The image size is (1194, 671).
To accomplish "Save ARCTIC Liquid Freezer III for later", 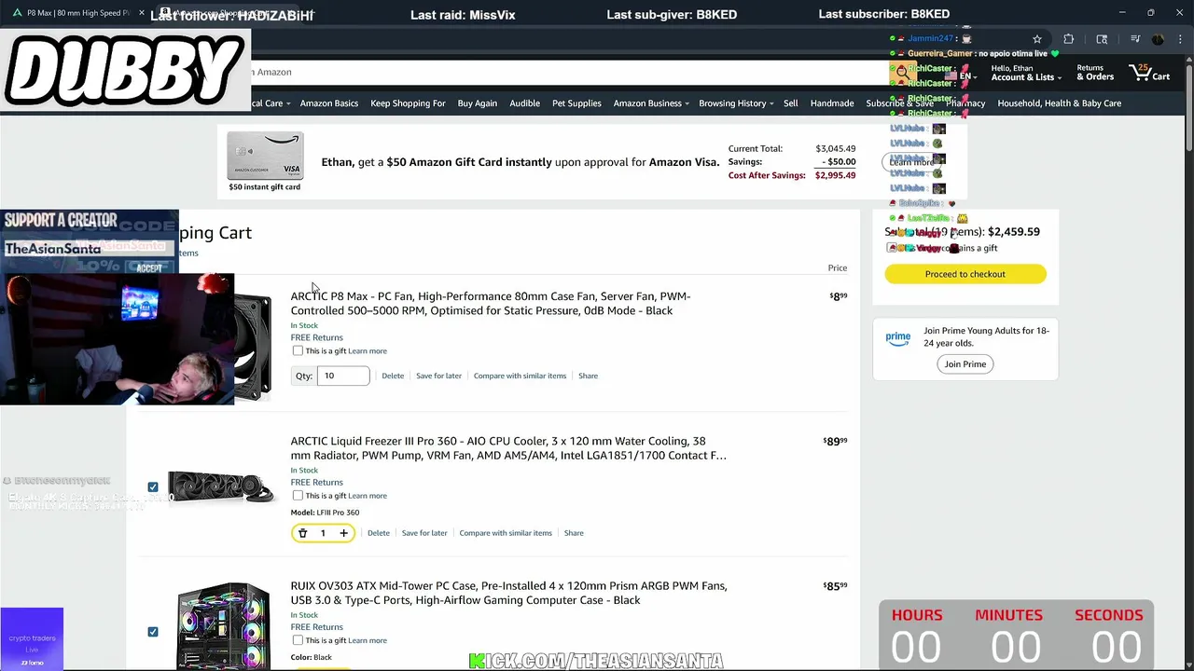I will click(x=424, y=533).
